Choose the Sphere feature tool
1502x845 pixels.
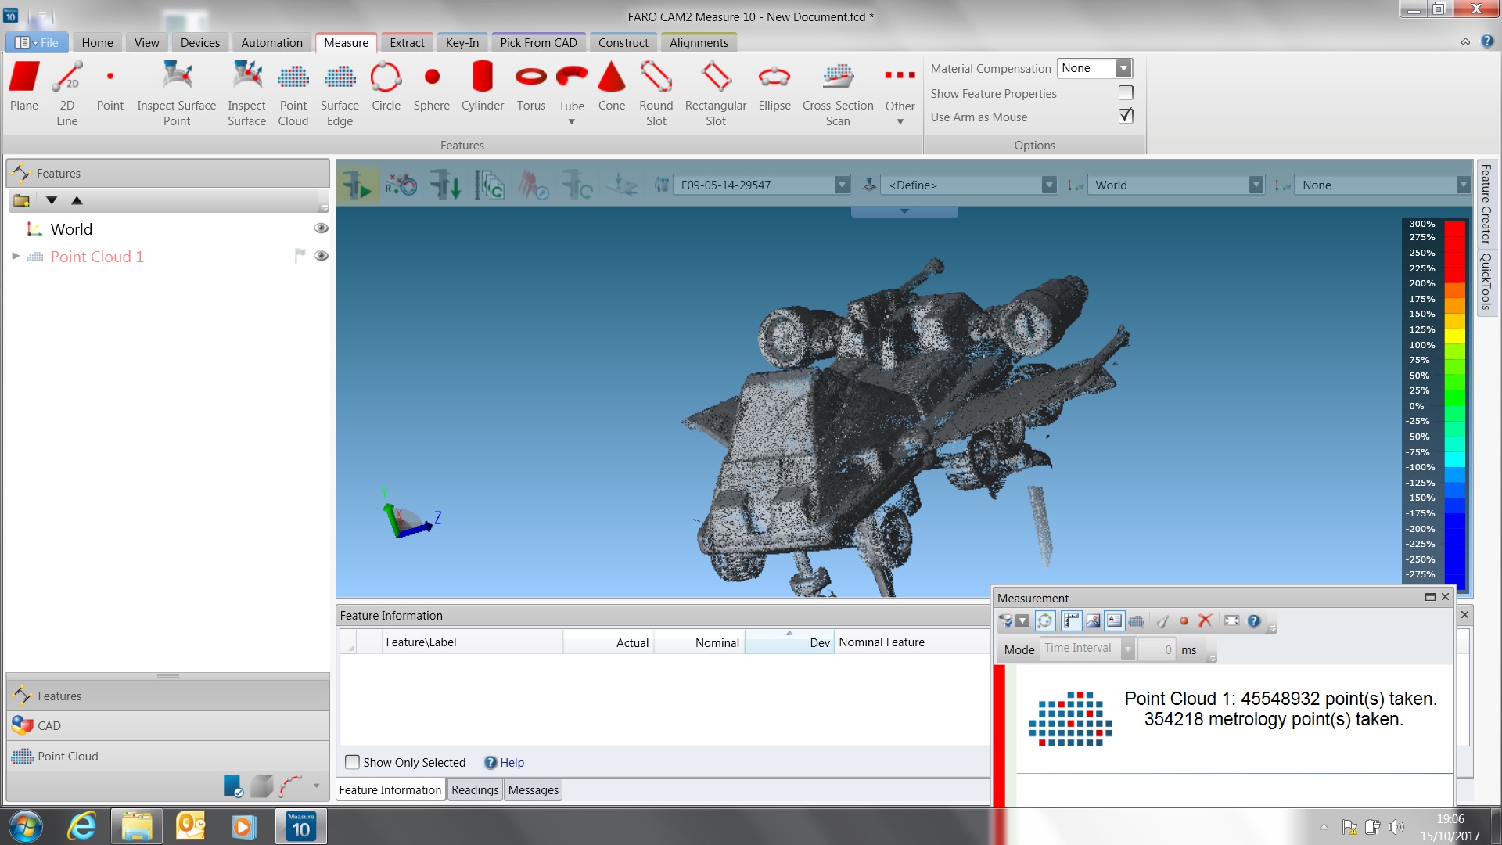coord(432,86)
